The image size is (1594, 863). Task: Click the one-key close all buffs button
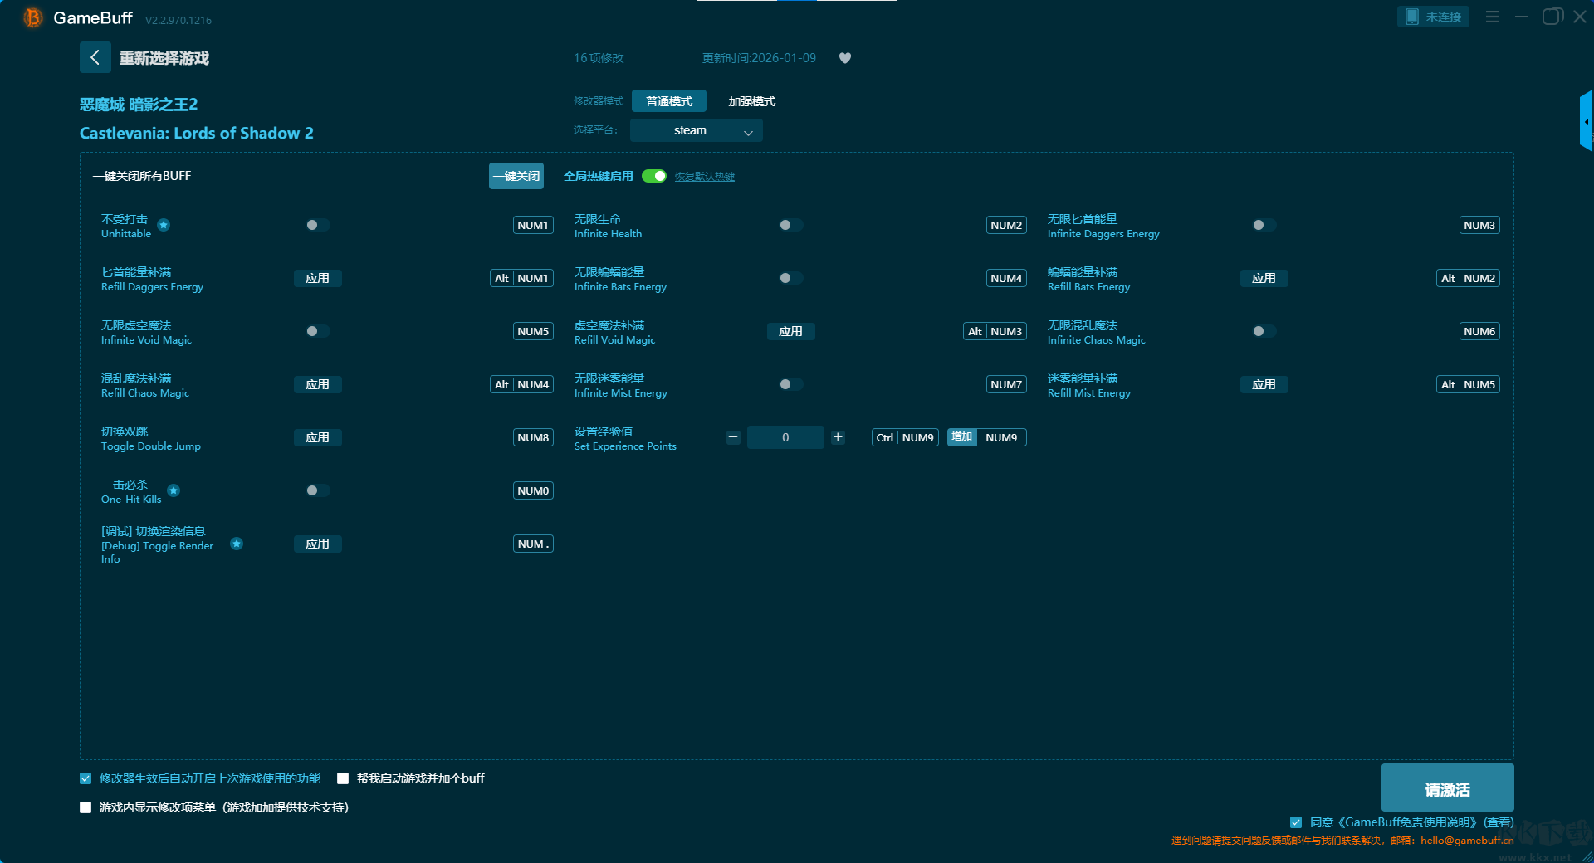click(516, 176)
